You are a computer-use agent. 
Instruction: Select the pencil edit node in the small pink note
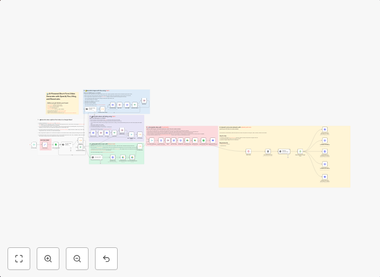point(45,144)
